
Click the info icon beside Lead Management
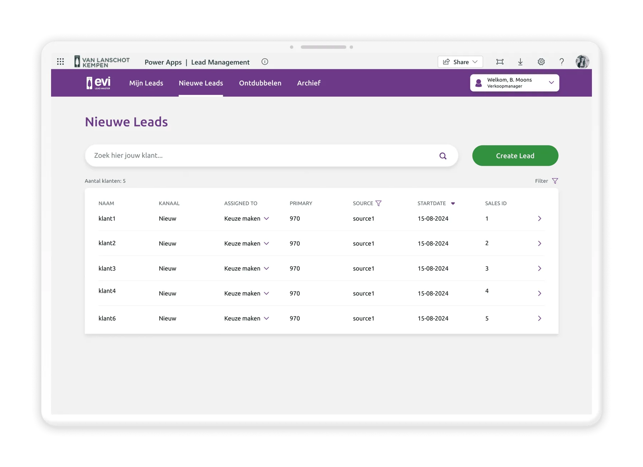point(265,62)
